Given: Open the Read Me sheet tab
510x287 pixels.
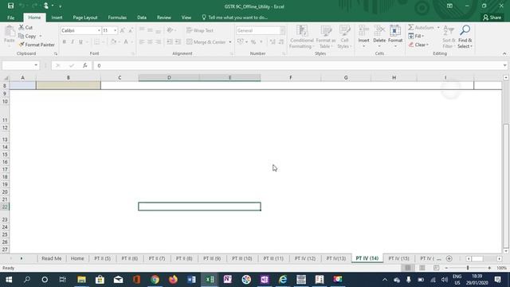Looking at the screenshot, I should click(51, 258).
